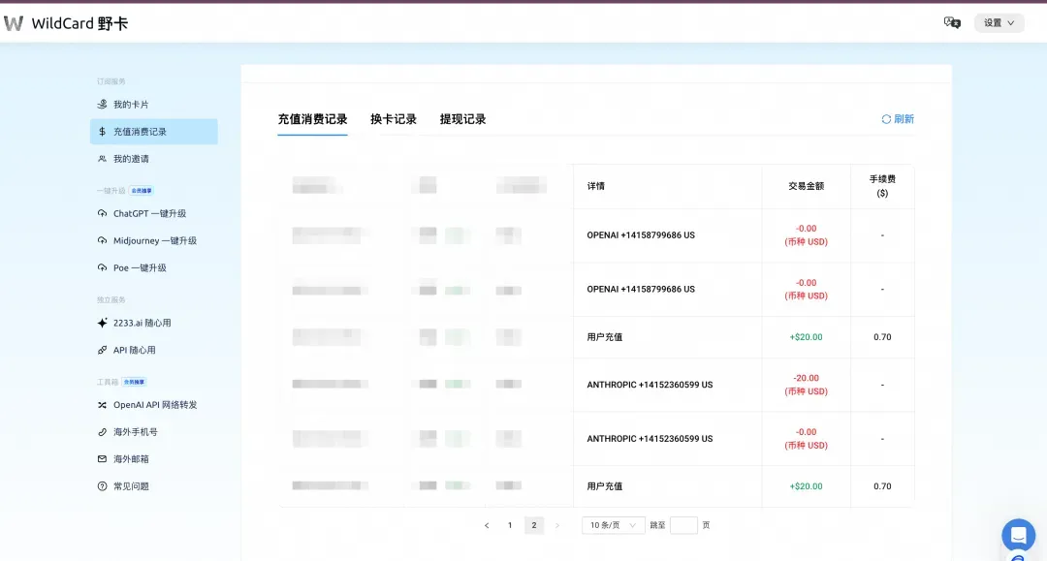
Task: Click the 我的卡片 sidebar icon
Action: (102, 104)
